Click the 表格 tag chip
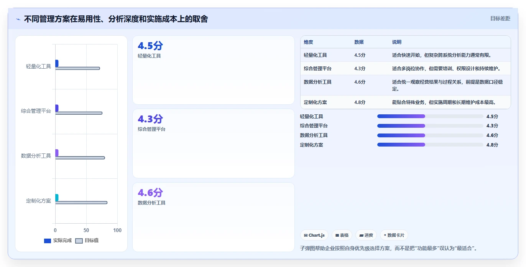This screenshot has width=526, height=267. [342, 235]
